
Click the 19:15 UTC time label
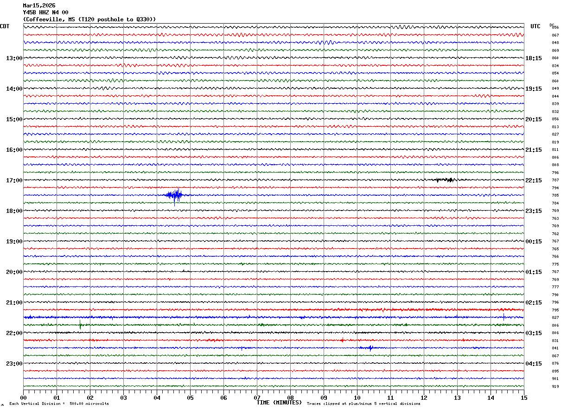tap(534, 89)
